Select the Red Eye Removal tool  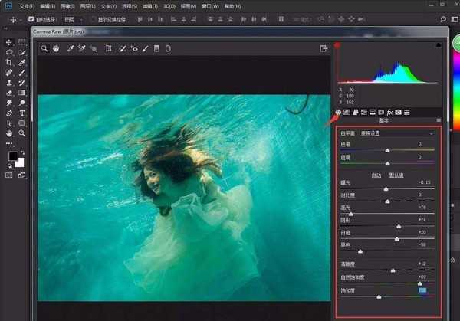(x=134, y=48)
